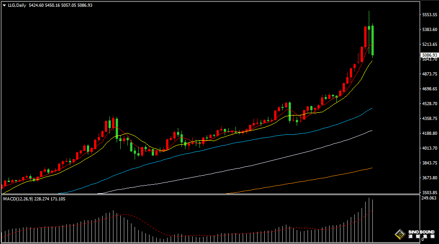The image size is (439, 244).
Task: Click the 249.063 MACD scale label
Action: click(x=429, y=198)
